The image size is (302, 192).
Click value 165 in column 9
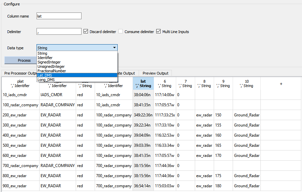point(224,145)
